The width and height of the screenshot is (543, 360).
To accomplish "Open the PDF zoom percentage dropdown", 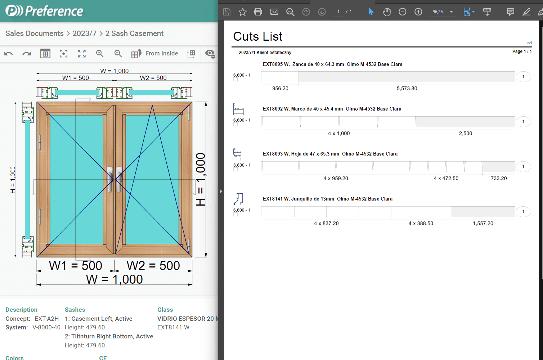I will tap(451, 12).
